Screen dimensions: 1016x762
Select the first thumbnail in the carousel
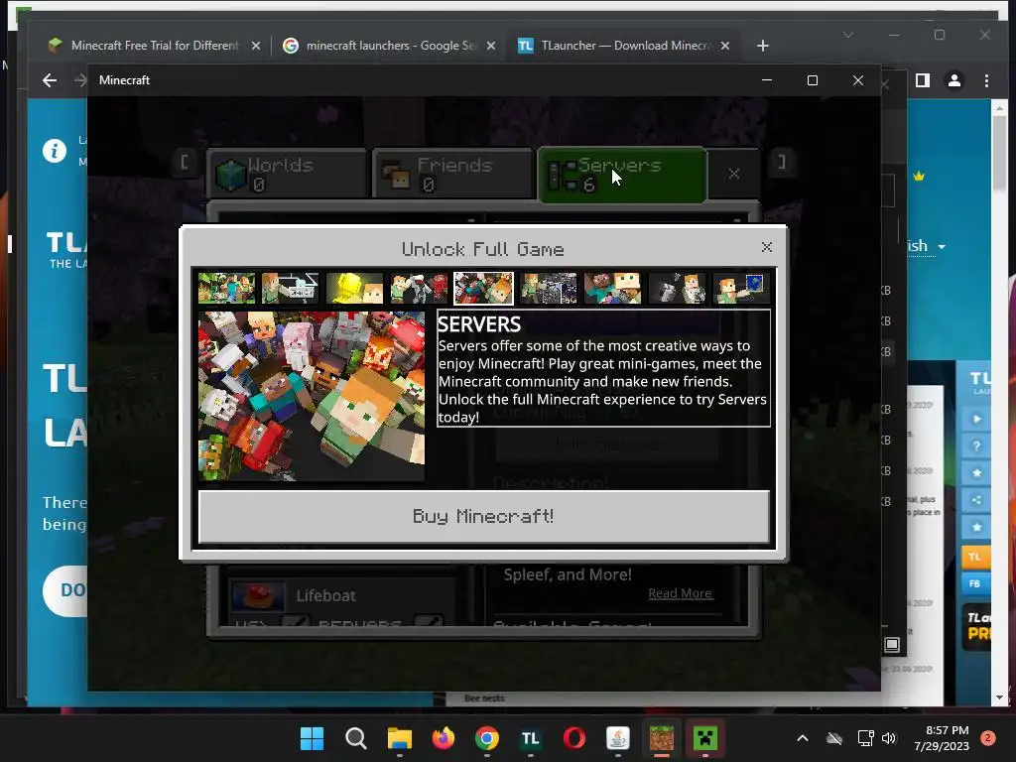227,289
